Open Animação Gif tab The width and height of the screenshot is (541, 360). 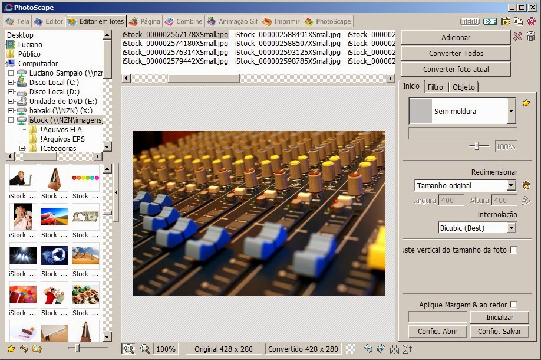(233, 21)
